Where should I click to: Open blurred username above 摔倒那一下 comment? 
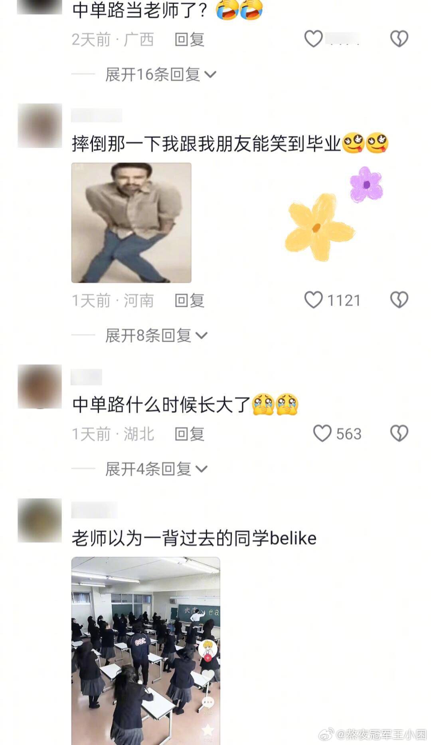click(x=97, y=115)
